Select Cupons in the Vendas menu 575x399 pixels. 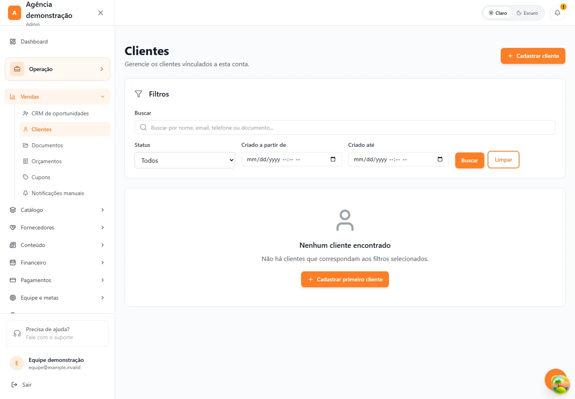pyautogui.click(x=65, y=177)
